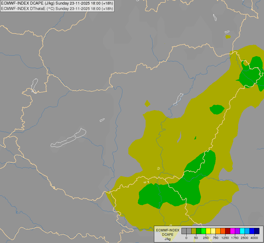Click the '1250' legend scale label

click(x=225, y=238)
